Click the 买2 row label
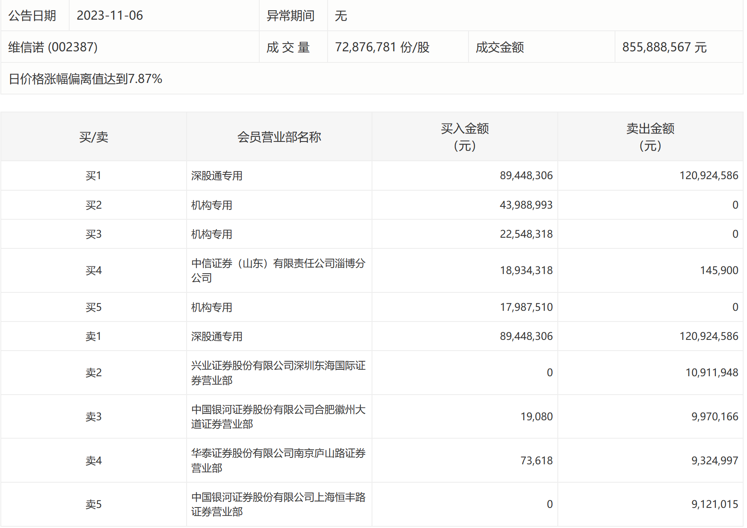747x528 pixels. [x=94, y=205]
